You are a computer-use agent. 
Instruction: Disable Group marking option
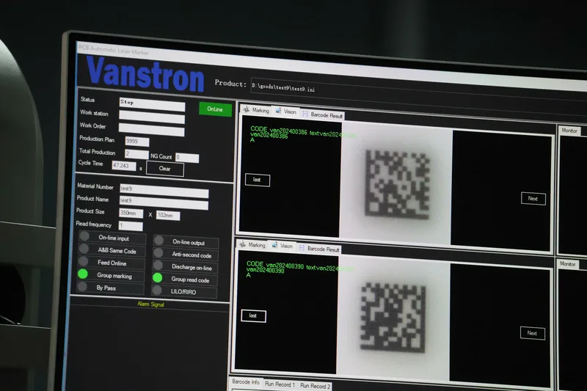[x=111, y=275]
